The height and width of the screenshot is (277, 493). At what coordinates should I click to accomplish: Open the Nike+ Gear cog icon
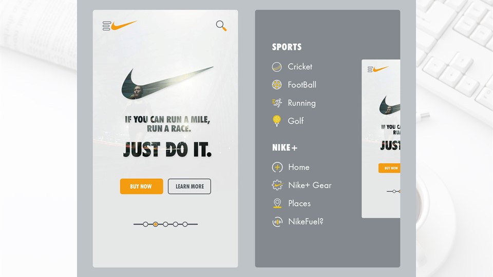click(x=277, y=185)
